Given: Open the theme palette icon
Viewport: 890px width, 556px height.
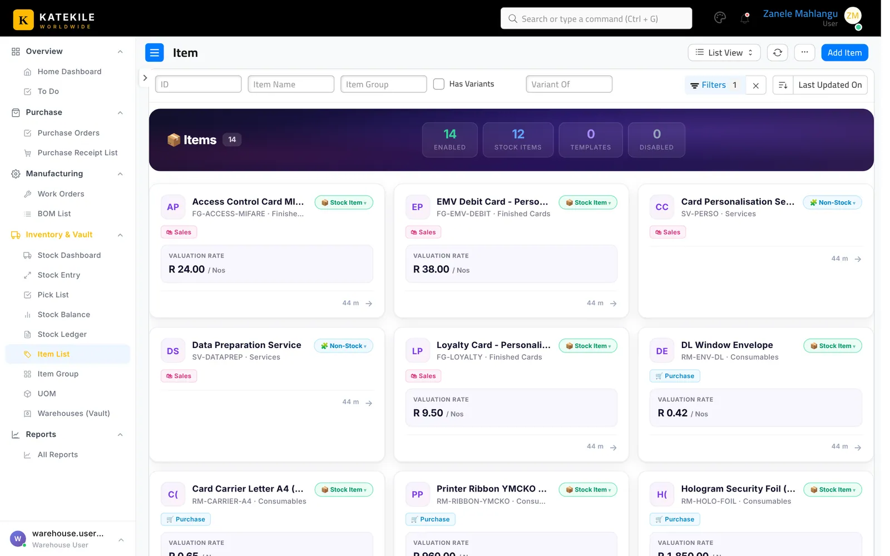Looking at the screenshot, I should pyautogui.click(x=720, y=18).
